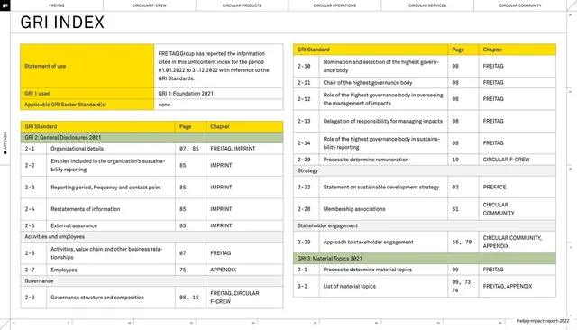
Task: Select the 'Governance' section header
Action: click(152, 281)
